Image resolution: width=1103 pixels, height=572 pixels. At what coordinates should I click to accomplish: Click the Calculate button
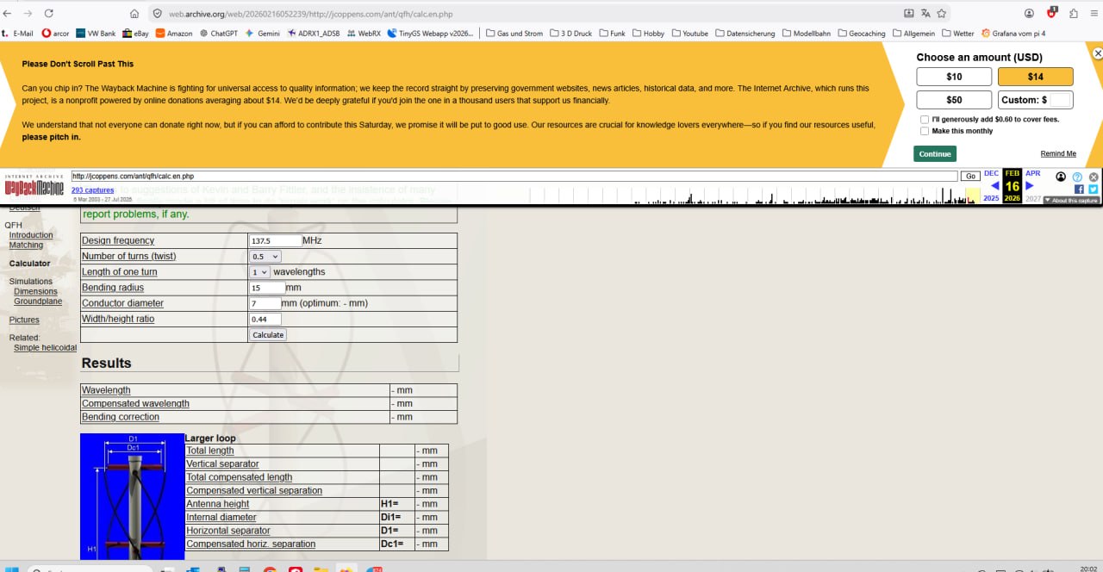pos(268,335)
